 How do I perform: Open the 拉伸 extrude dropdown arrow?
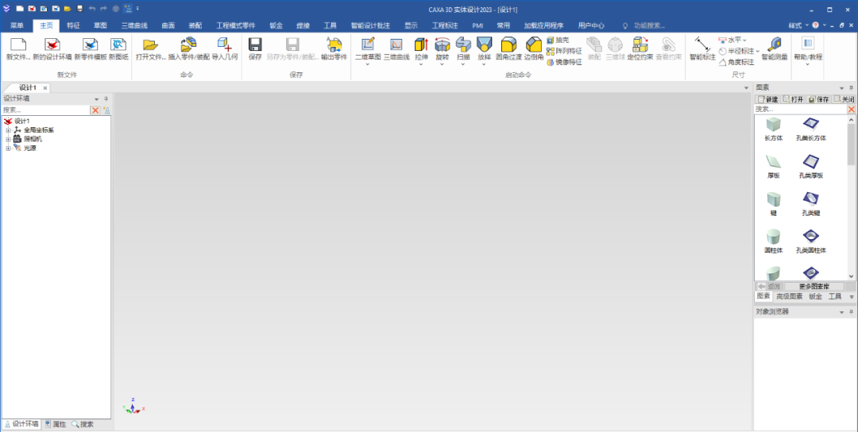tap(421, 64)
